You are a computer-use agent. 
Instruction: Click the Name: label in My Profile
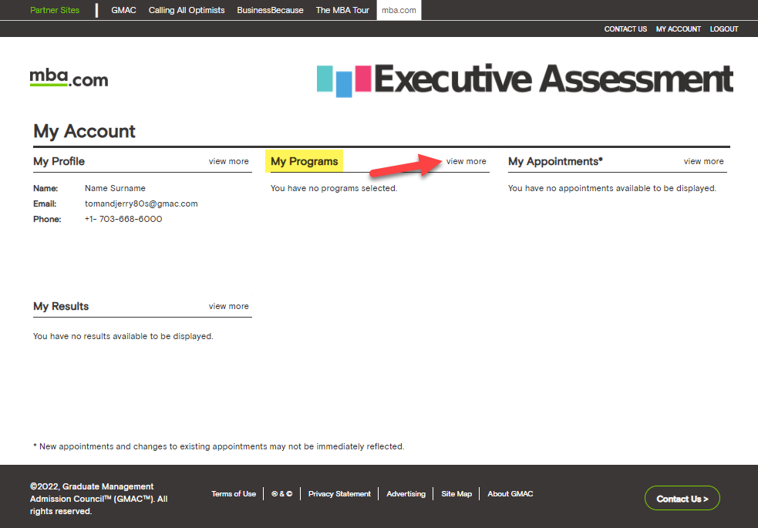click(x=45, y=188)
